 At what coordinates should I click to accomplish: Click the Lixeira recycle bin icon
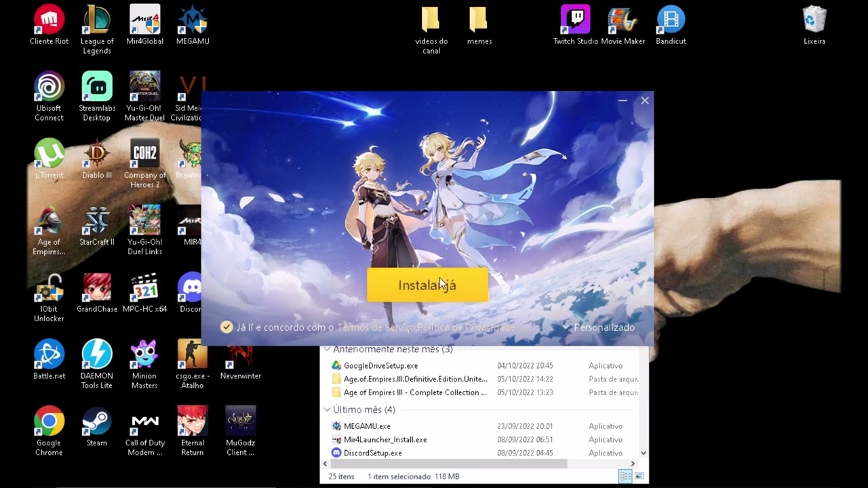(814, 26)
